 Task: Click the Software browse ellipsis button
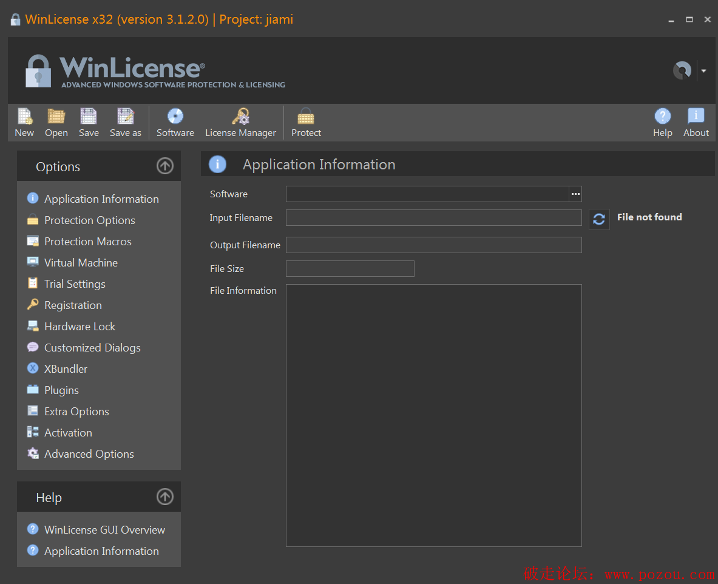pyautogui.click(x=575, y=194)
